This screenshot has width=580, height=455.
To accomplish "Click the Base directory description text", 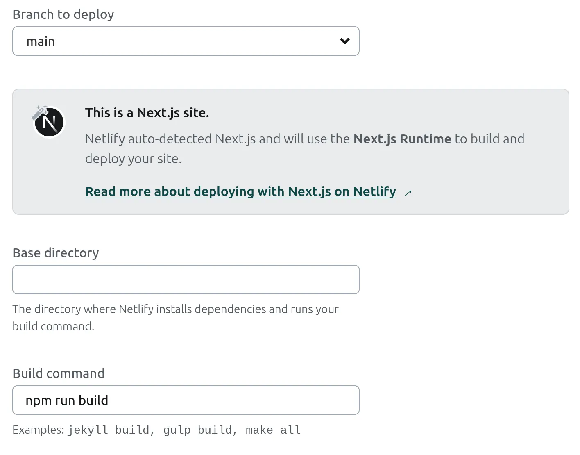I will tap(176, 318).
